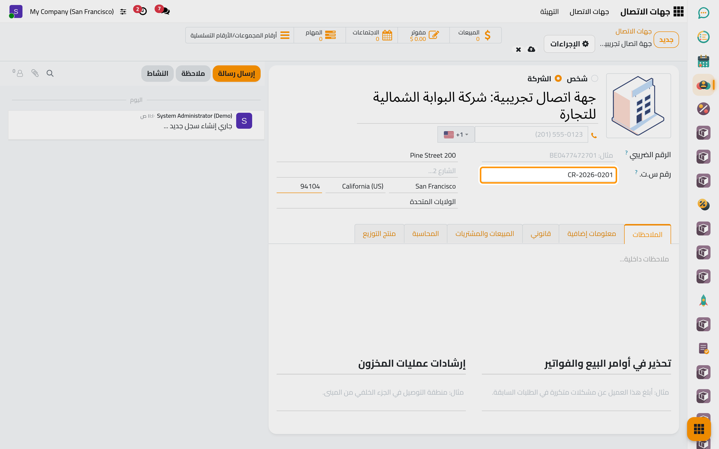
Task: Discard changes with the X icon
Action: pos(518,49)
